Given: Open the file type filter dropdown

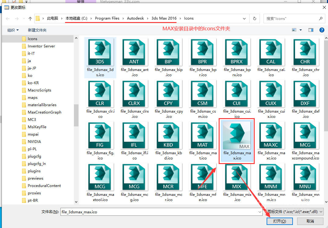Looking at the screenshot, I should [295, 211].
